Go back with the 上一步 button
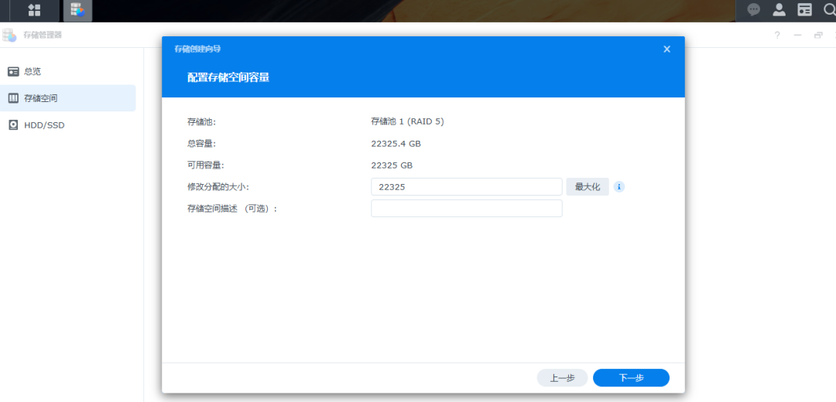The width and height of the screenshot is (836, 402). pyautogui.click(x=562, y=378)
